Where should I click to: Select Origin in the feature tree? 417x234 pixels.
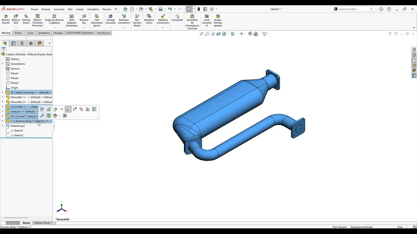point(14,88)
